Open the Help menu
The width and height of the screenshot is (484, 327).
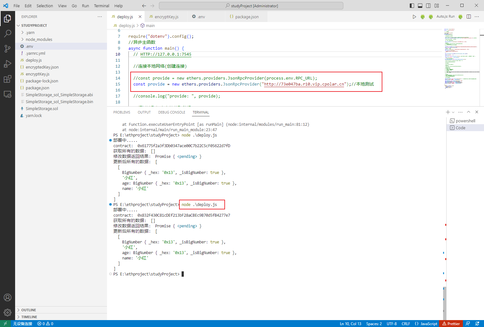(x=119, y=6)
